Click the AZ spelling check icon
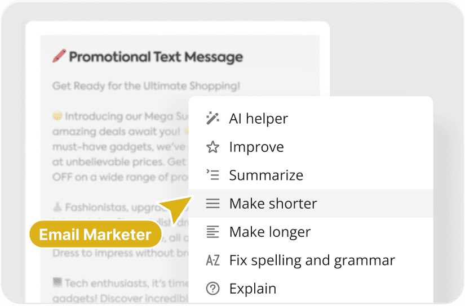 pyautogui.click(x=212, y=260)
